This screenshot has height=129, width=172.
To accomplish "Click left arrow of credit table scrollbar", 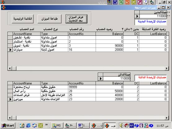I will pyautogui.click(x=10, y=118).
